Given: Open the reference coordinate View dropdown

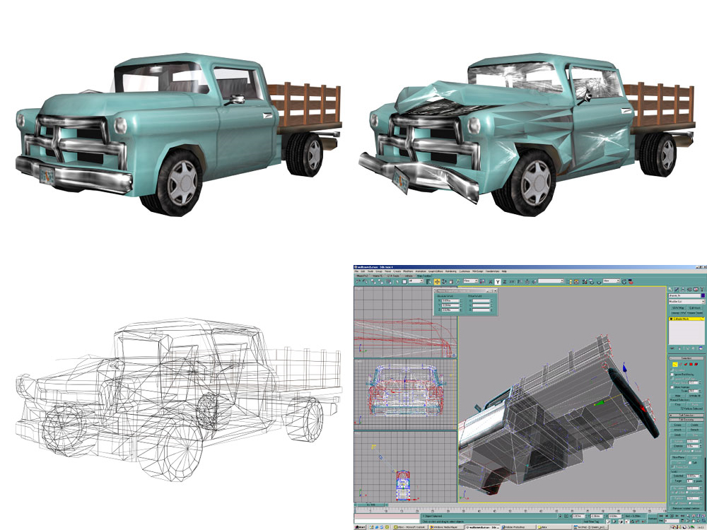Looking at the screenshot, I should point(471,281).
